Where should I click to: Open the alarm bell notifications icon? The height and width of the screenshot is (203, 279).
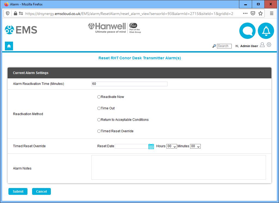(x=266, y=31)
